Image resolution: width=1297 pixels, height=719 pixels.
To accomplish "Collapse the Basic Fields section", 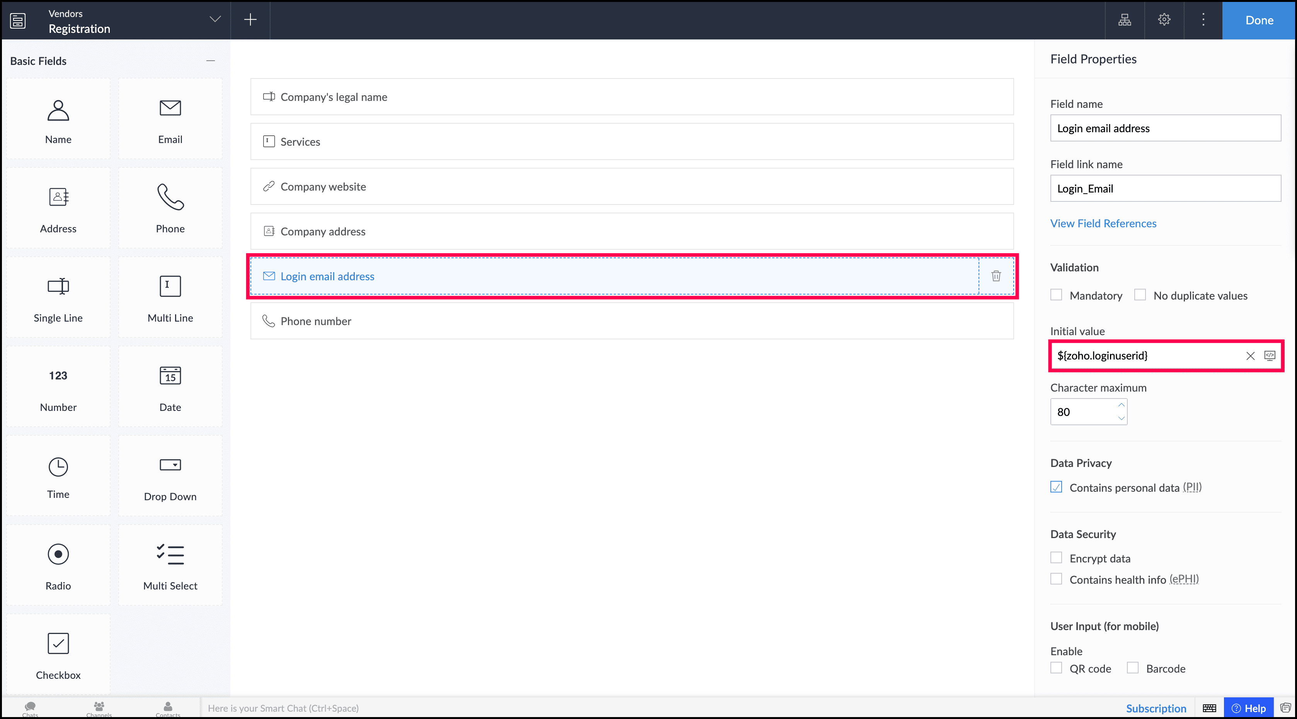I will tap(211, 61).
